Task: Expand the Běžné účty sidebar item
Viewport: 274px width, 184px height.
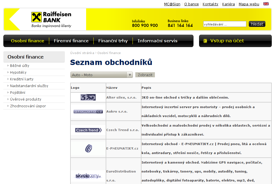Action: (20, 66)
